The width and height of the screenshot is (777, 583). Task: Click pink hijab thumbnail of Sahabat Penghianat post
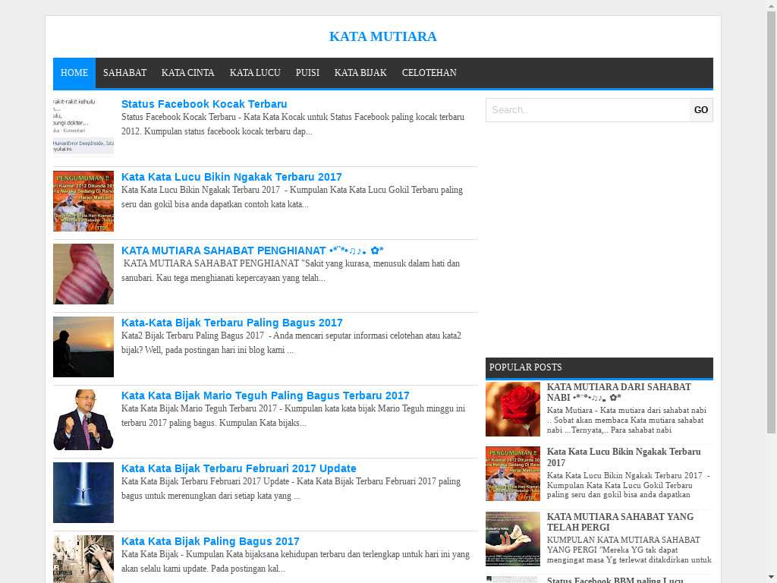pyautogui.click(x=83, y=273)
